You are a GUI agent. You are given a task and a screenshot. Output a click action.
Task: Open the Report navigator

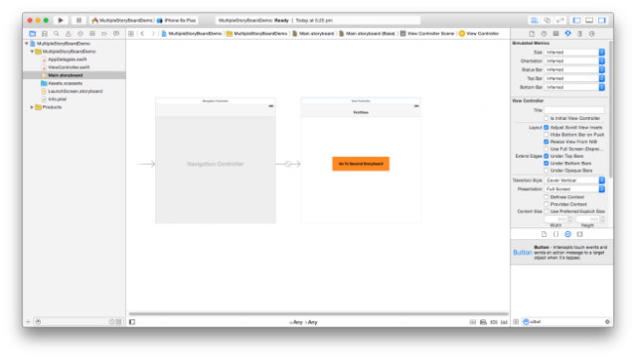(116, 34)
